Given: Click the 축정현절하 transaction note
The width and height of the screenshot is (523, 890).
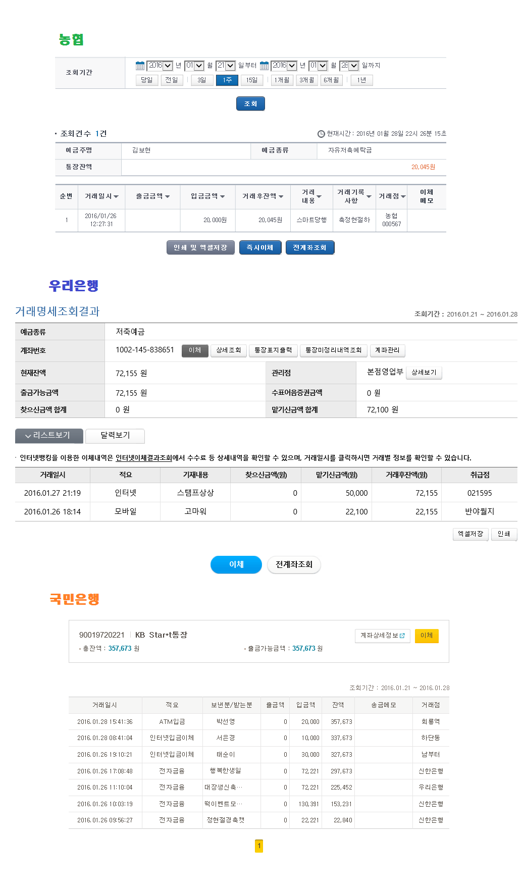Looking at the screenshot, I should [354, 220].
